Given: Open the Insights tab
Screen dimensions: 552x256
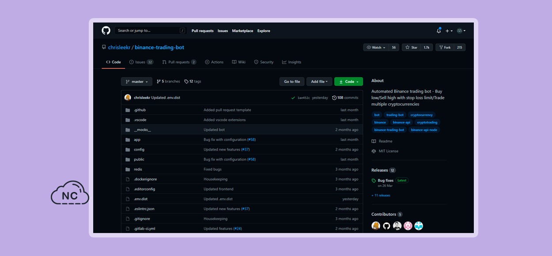Looking at the screenshot, I should click(292, 62).
